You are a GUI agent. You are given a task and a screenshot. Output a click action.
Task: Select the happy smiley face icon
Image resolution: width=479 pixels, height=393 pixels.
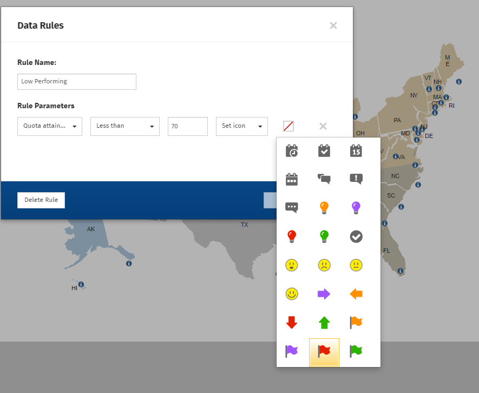[292, 294]
